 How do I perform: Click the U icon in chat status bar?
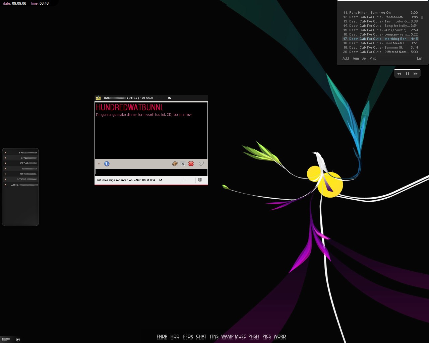200,180
